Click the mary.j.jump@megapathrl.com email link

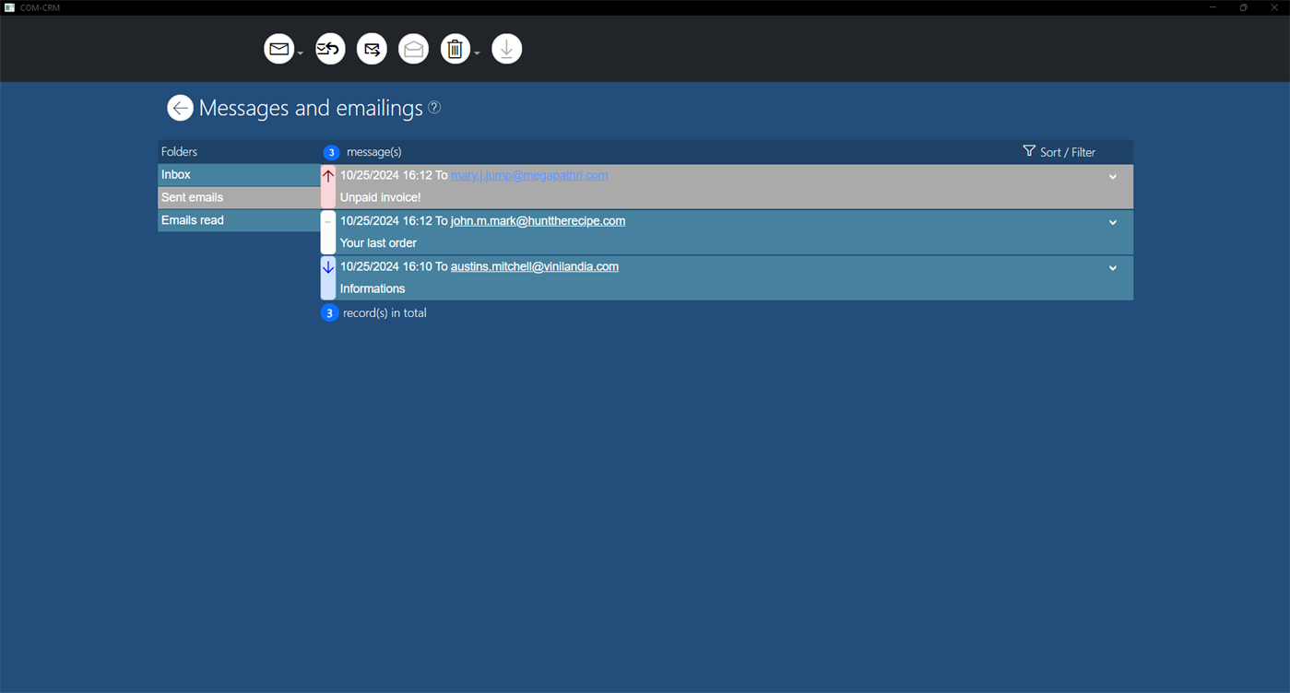(529, 174)
